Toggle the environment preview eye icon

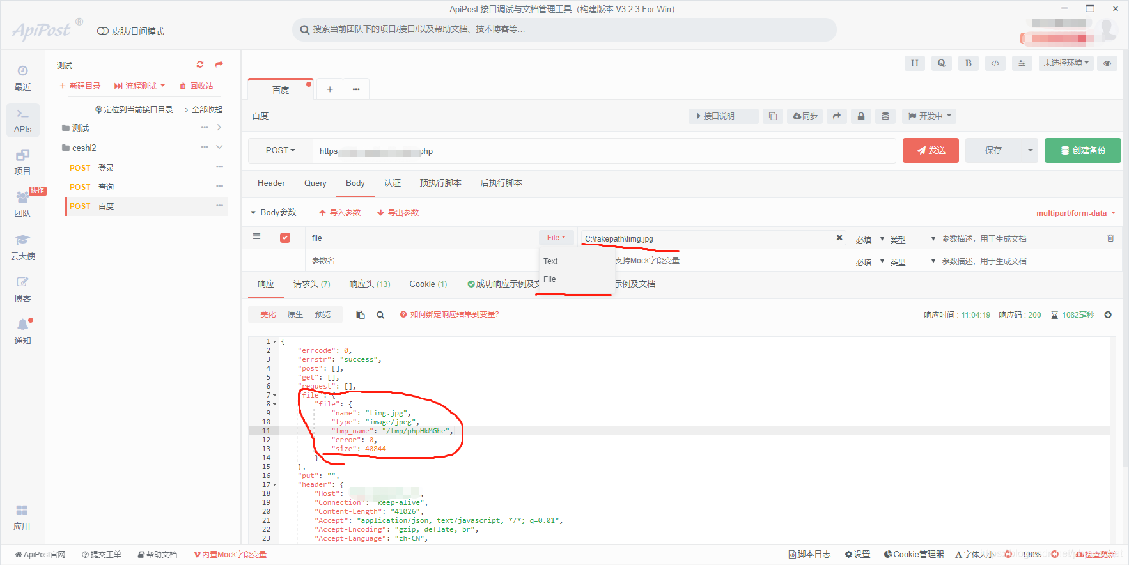click(1107, 63)
